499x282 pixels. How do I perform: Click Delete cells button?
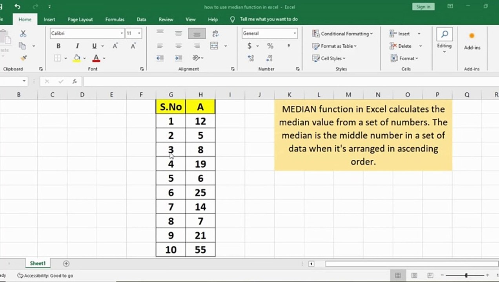coord(401,46)
